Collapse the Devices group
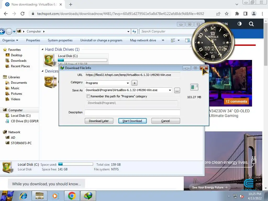 [43, 71]
